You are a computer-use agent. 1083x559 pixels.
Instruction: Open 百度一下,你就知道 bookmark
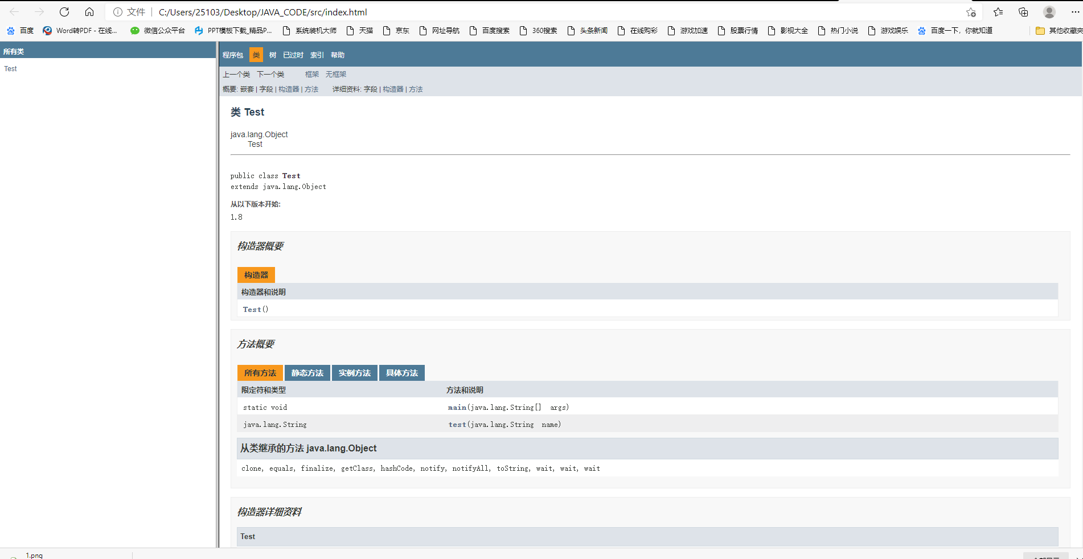tap(955, 31)
